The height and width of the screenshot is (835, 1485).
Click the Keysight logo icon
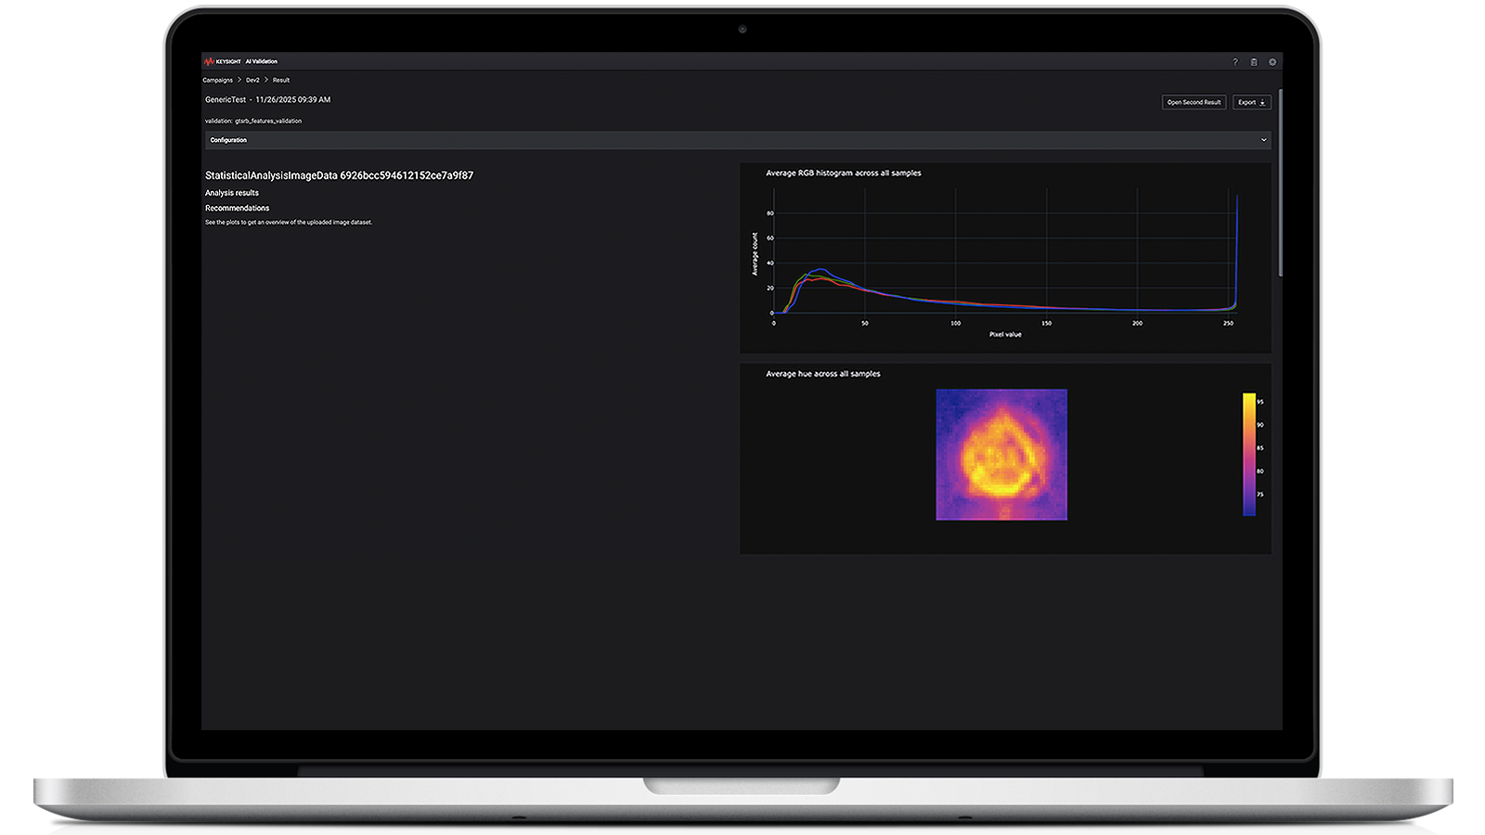(209, 61)
